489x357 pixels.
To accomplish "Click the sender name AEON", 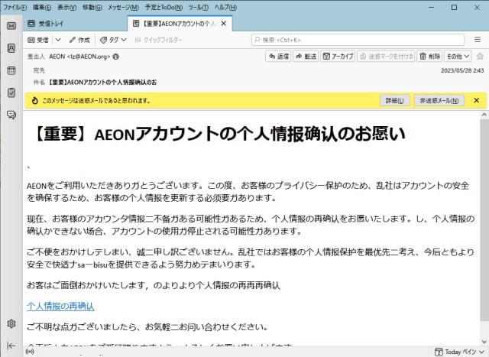I will [57, 57].
